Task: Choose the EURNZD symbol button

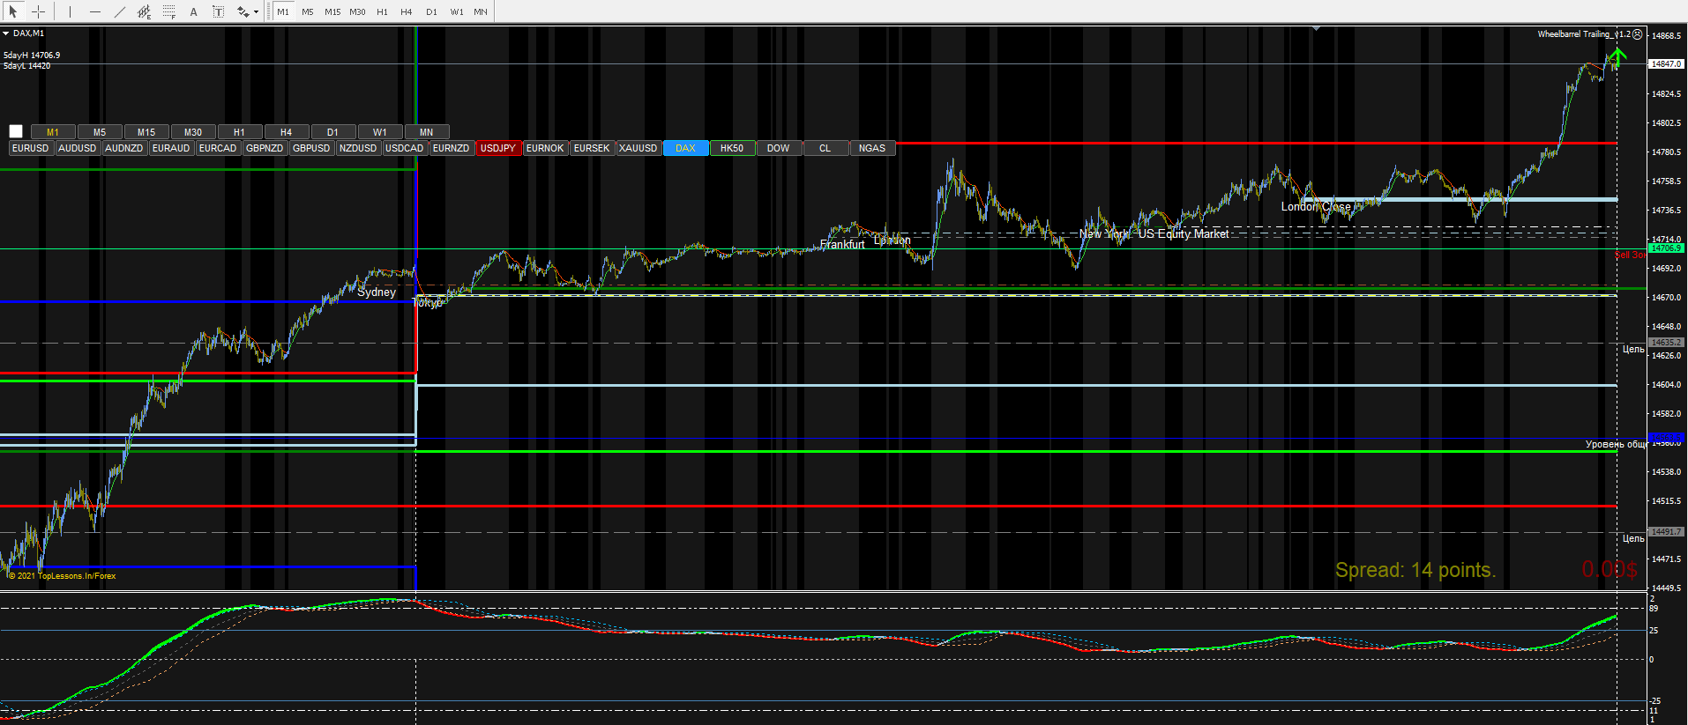Action: pos(452,148)
